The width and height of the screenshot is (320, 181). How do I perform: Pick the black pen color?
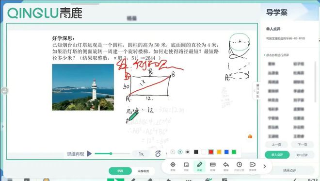click(x=196, y=152)
